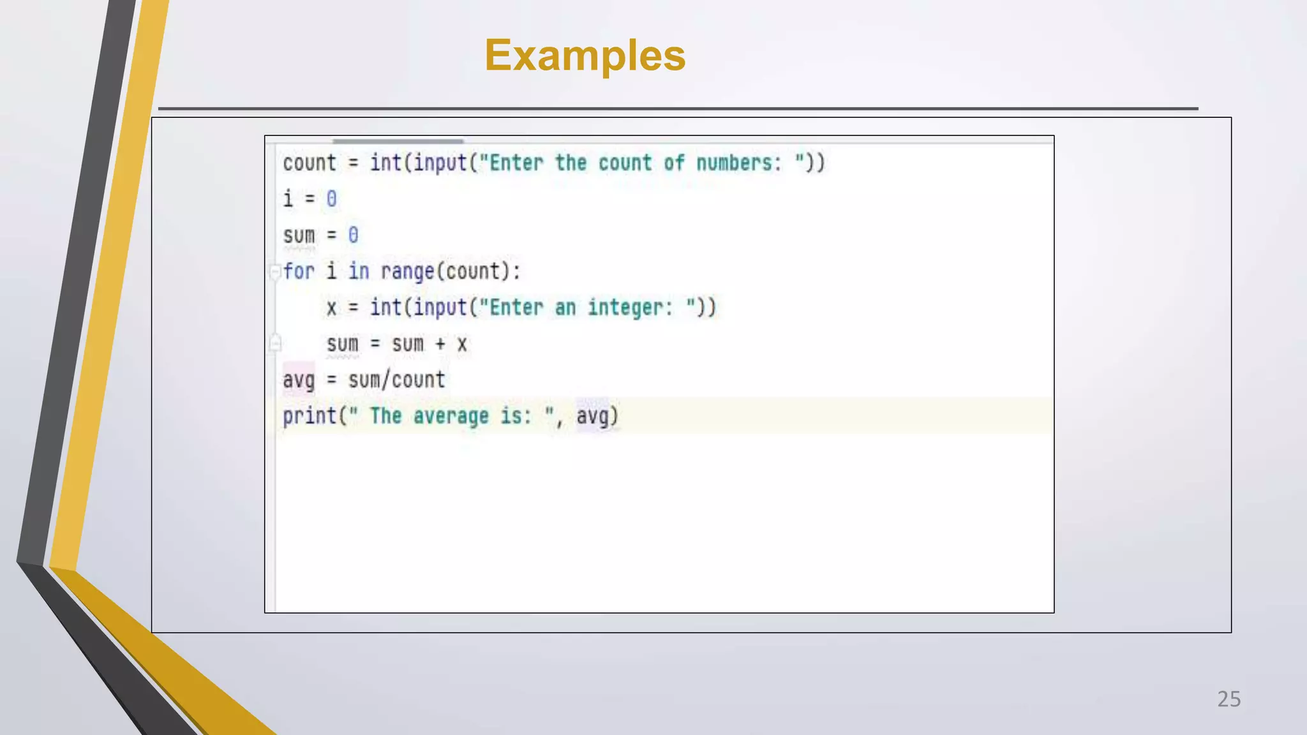Viewport: 1307px width, 735px height.
Task: Click the slide number 25
Action: pos(1229,699)
